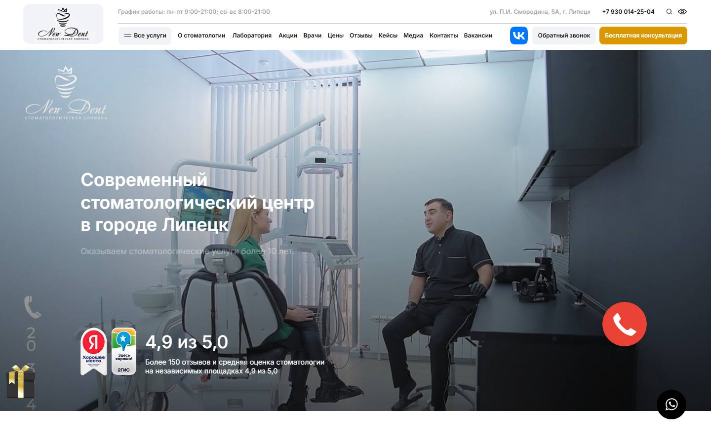
Task: Open the VK social network page
Action: coord(519,36)
